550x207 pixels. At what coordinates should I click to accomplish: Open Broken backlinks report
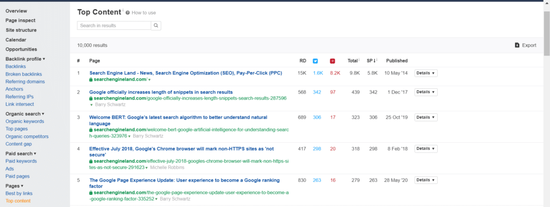(x=24, y=74)
